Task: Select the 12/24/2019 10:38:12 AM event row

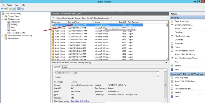Action: click(97, 37)
